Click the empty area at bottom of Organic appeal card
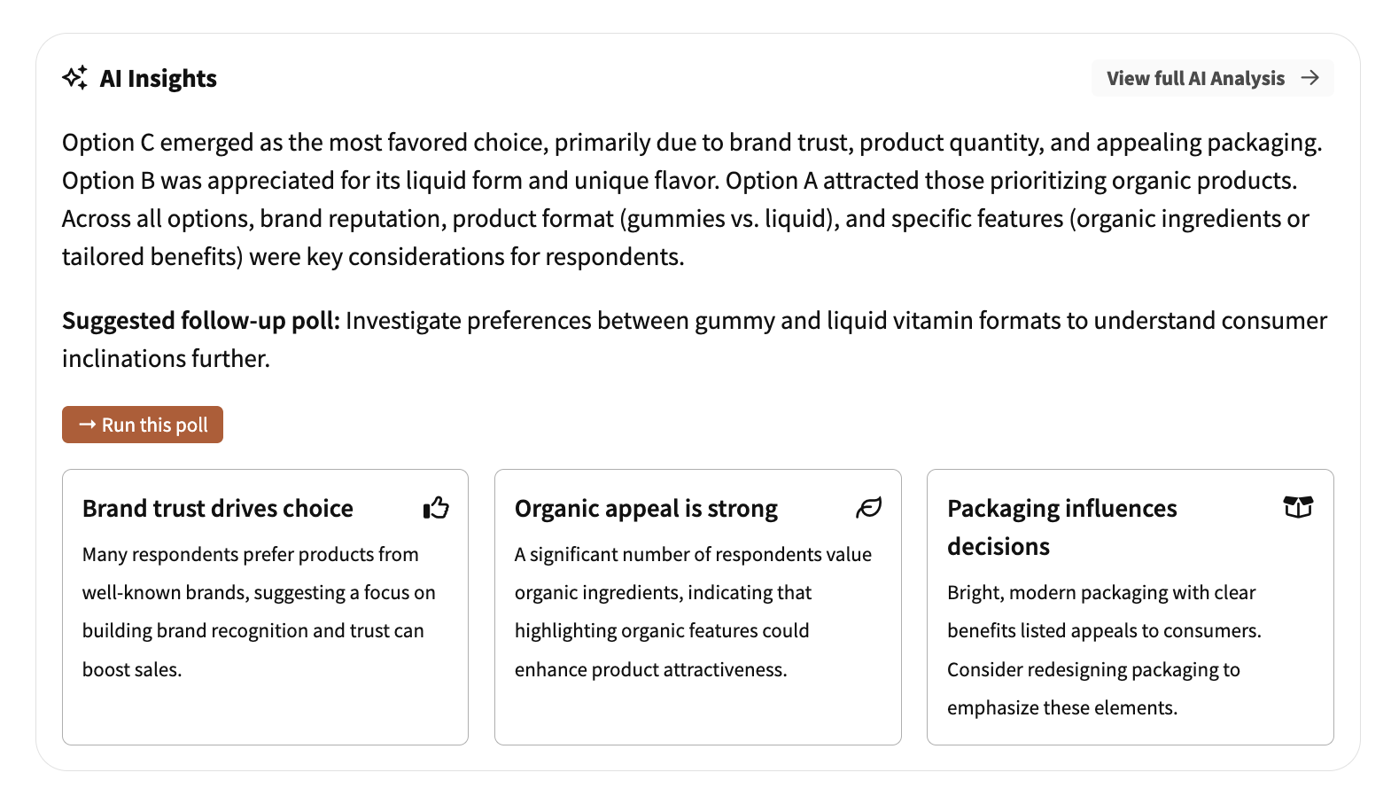The width and height of the screenshot is (1391, 796). click(x=697, y=714)
